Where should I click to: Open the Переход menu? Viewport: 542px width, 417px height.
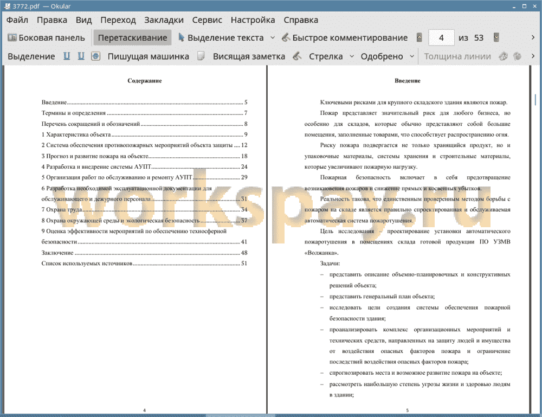tap(118, 20)
